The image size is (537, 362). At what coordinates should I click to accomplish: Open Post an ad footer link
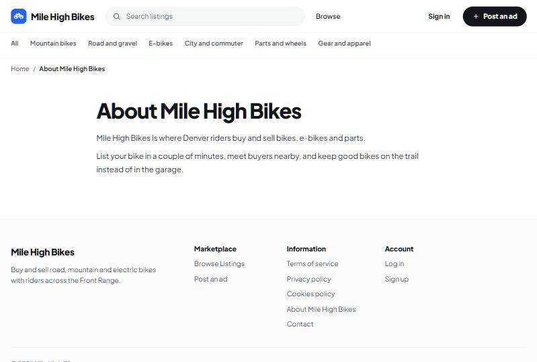coord(210,279)
